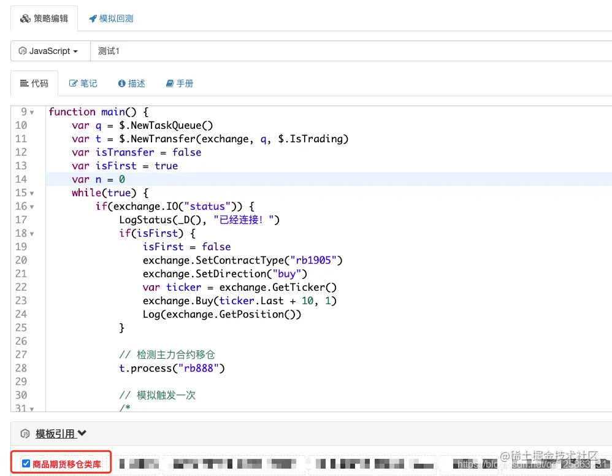Click the JS icon in the language selector
This screenshot has height=476, width=612.
pyautogui.click(x=23, y=51)
